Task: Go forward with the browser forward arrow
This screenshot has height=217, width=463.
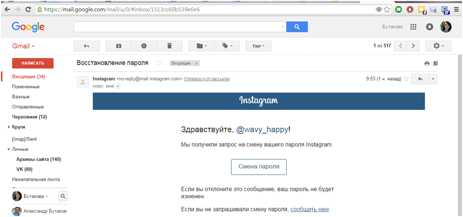Action: [18, 9]
